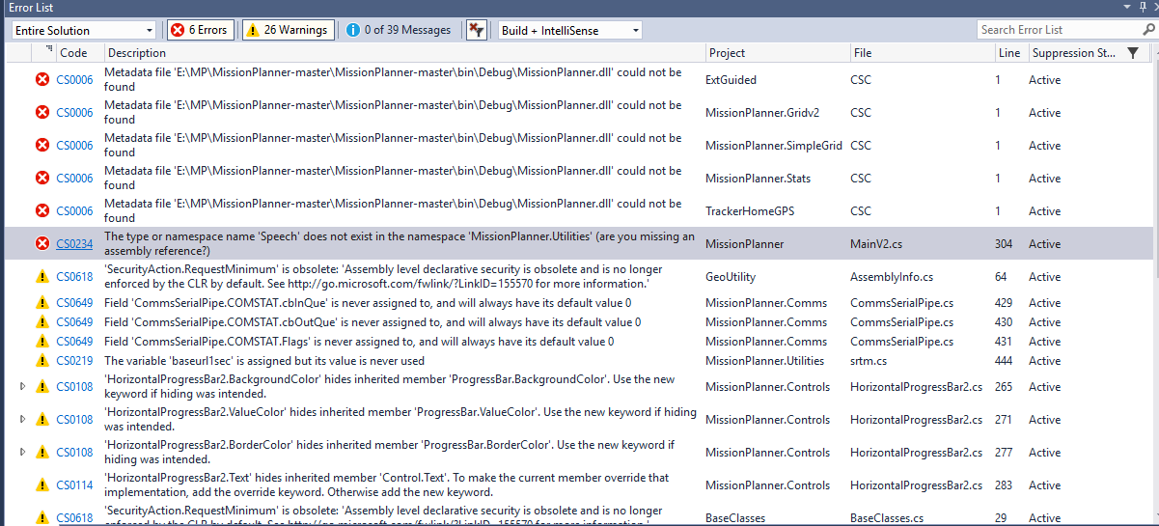Click the warning icon on srtm.cs row
The width and height of the screenshot is (1159, 526).
pos(42,361)
